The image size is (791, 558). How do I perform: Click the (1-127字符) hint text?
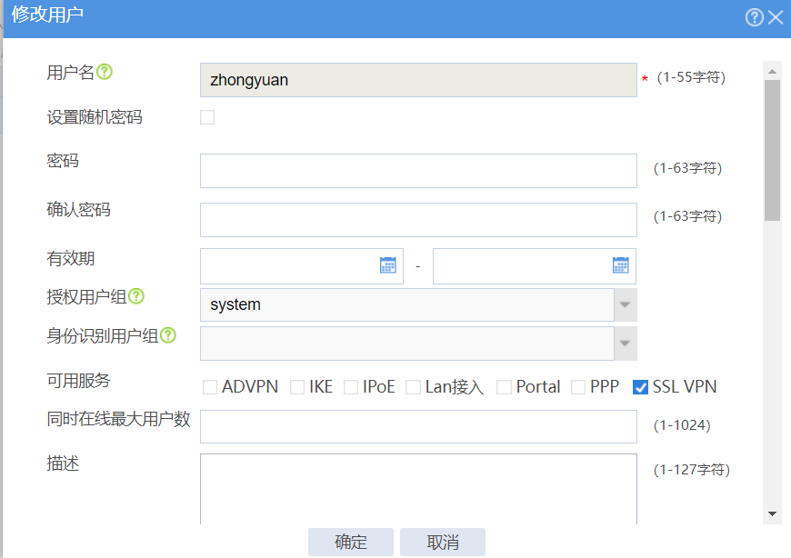[692, 470]
